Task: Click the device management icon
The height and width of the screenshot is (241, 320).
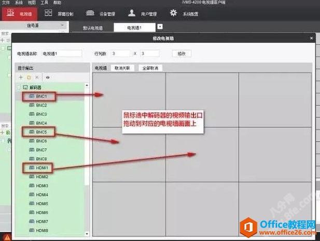Action: point(90,13)
